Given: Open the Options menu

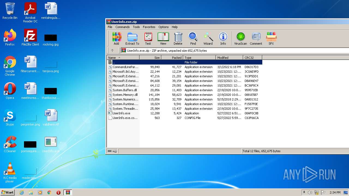Looking at the screenshot, I should pos(164,27).
